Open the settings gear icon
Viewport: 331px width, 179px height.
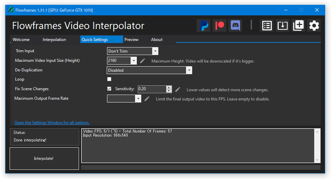pos(314,25)
